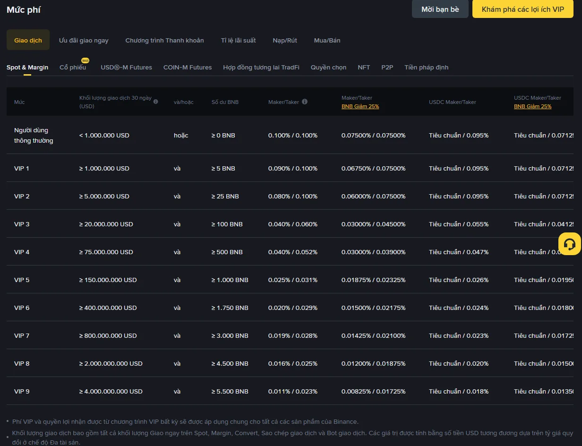This screenshot has width=582, height=446.
Task: Click the '≥ 0 BNB' balance cell
Action: (223, 135)
